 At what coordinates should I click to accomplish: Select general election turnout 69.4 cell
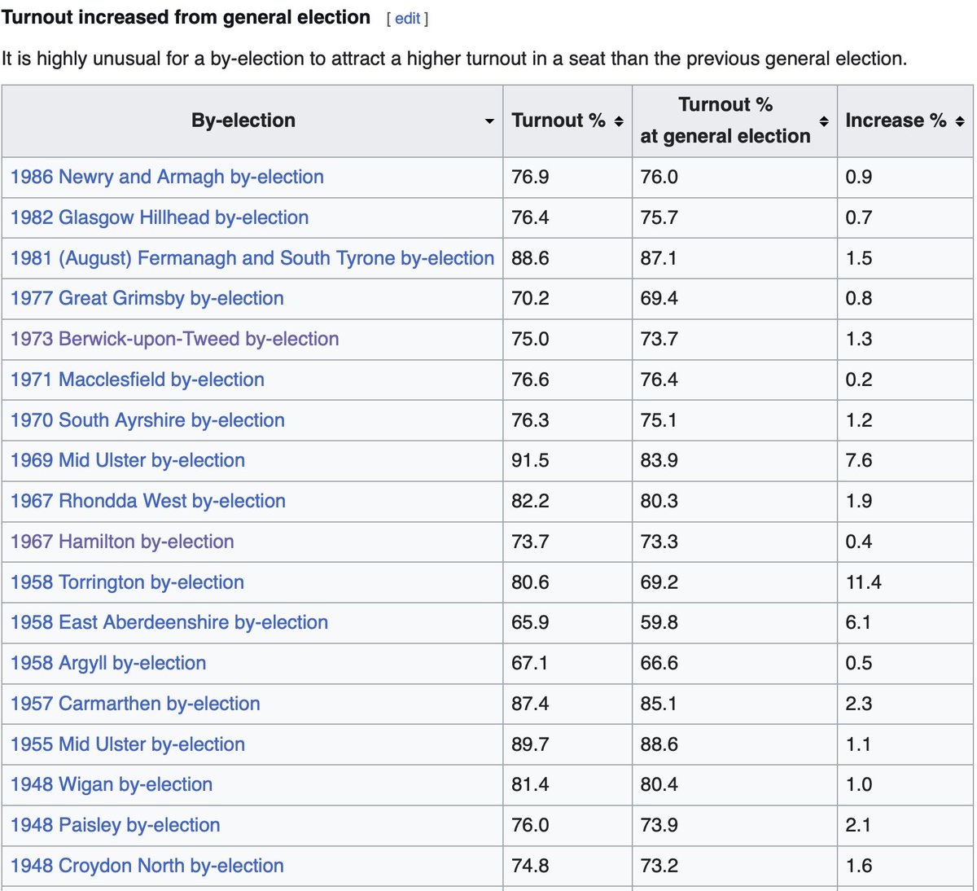coord(659,298)
